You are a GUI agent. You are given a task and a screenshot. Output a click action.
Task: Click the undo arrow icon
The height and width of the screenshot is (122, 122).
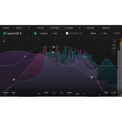[116, 33]
